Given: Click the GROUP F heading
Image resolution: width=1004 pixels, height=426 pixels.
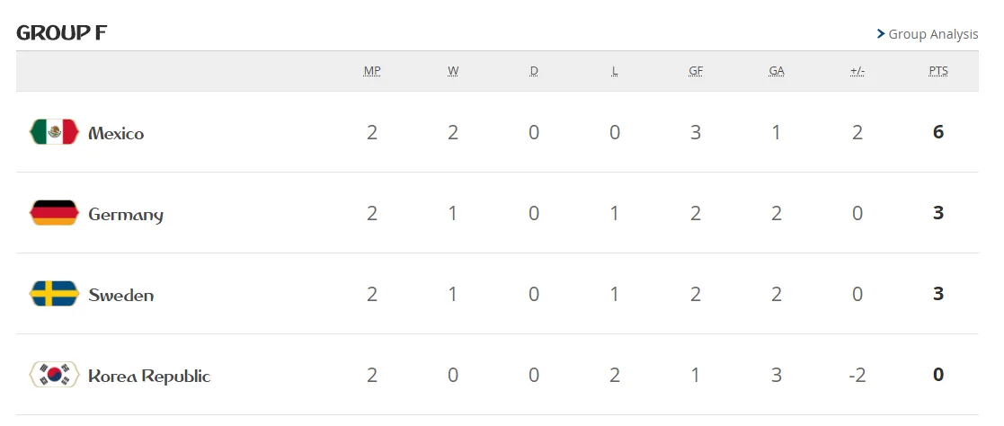Looking at the screenshot, I should tap(61, 32).
